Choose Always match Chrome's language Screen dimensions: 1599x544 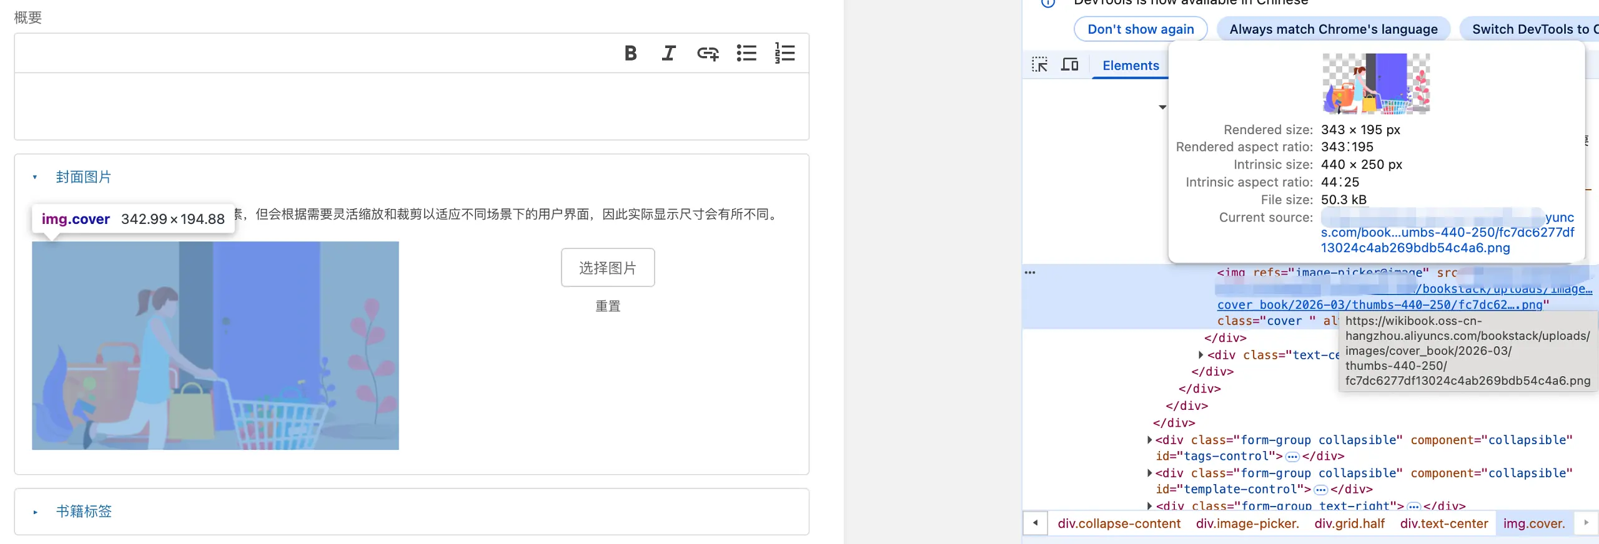click(1333, 29)
